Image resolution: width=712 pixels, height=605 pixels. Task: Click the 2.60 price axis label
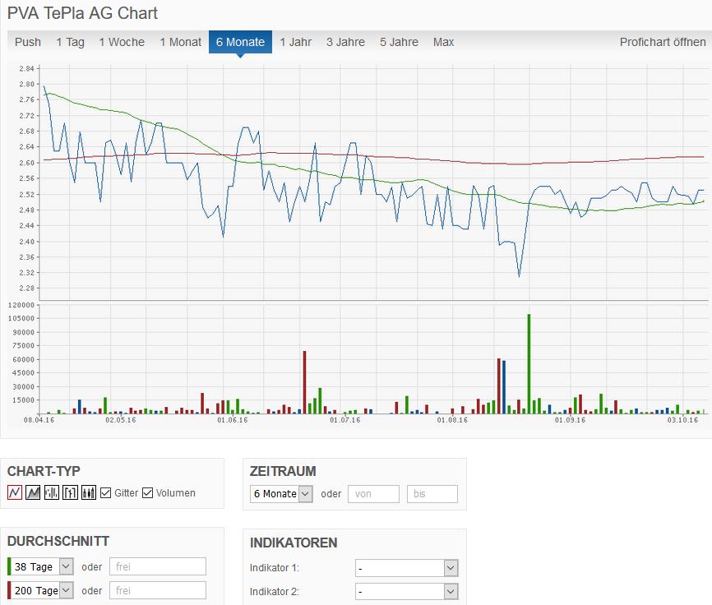point(27,163)
